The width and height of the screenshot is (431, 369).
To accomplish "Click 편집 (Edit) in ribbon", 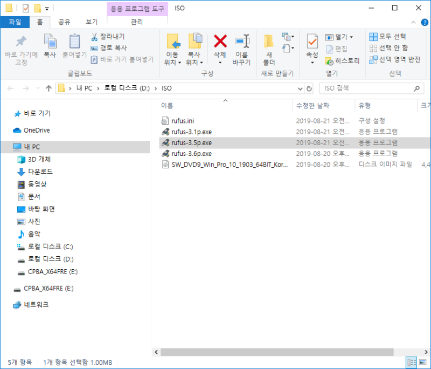I will pyautogui.click(x=336, y=49).
